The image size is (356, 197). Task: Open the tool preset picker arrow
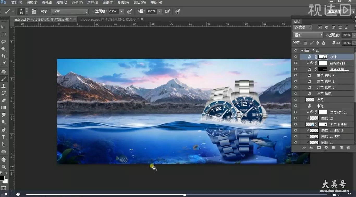tap(13, 11)
